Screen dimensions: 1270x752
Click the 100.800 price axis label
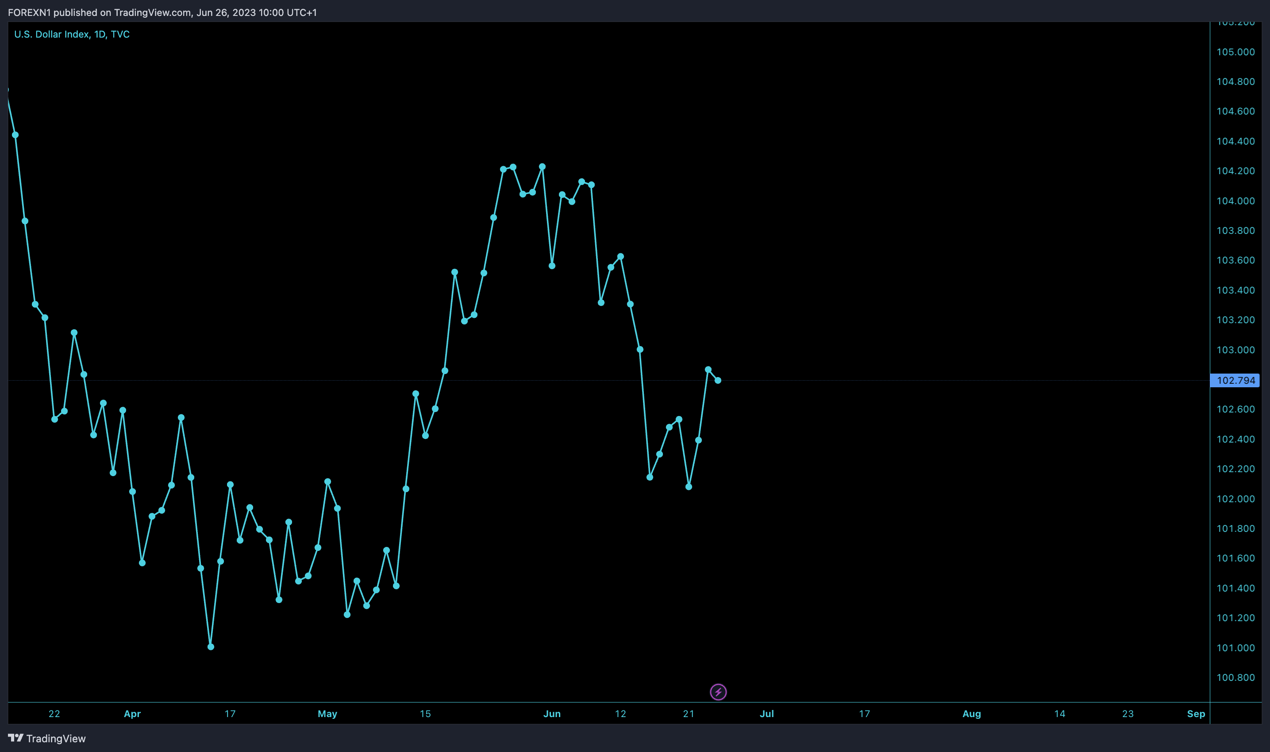[x=1235, y=678]
